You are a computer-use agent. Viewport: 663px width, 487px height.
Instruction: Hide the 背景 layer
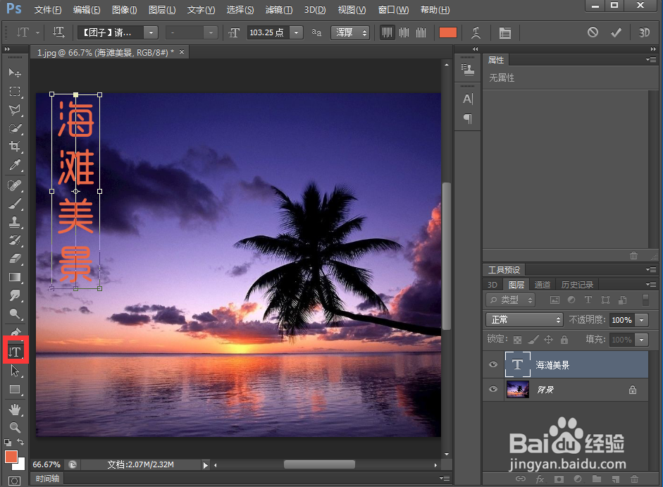click(x=493, y=389)
